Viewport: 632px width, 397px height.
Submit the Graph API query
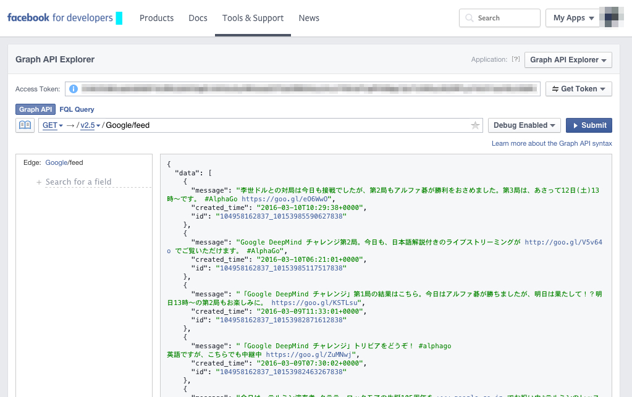pyautogui.click(x=589, y=125)
